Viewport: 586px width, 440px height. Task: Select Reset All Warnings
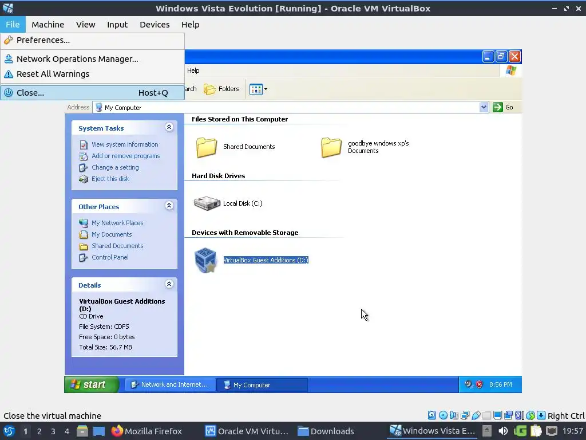click(x=92, y=74)
